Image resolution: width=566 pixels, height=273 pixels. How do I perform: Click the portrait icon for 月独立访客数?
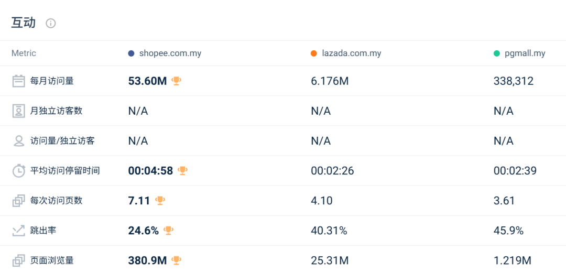pos(19,111)
